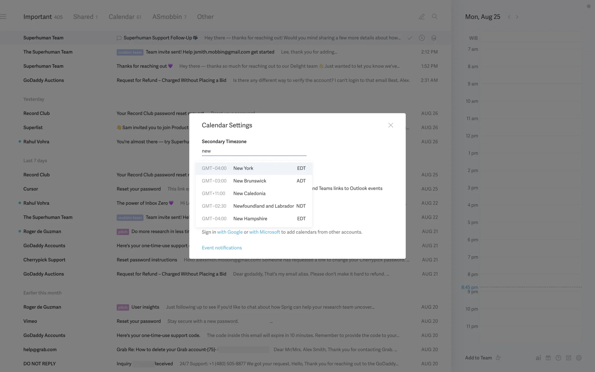
Task: Select New York timezone option
Action: pos(253,168)
